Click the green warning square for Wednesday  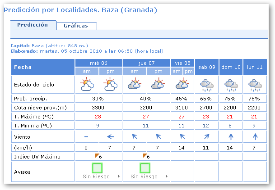(x=98, y=168)
